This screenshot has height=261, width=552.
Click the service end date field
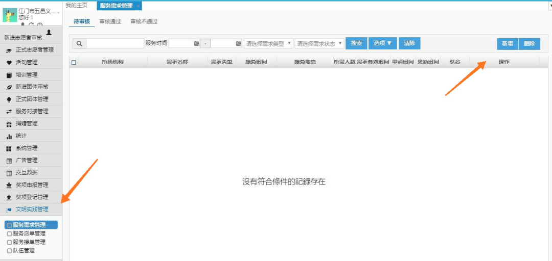[226, 43]
